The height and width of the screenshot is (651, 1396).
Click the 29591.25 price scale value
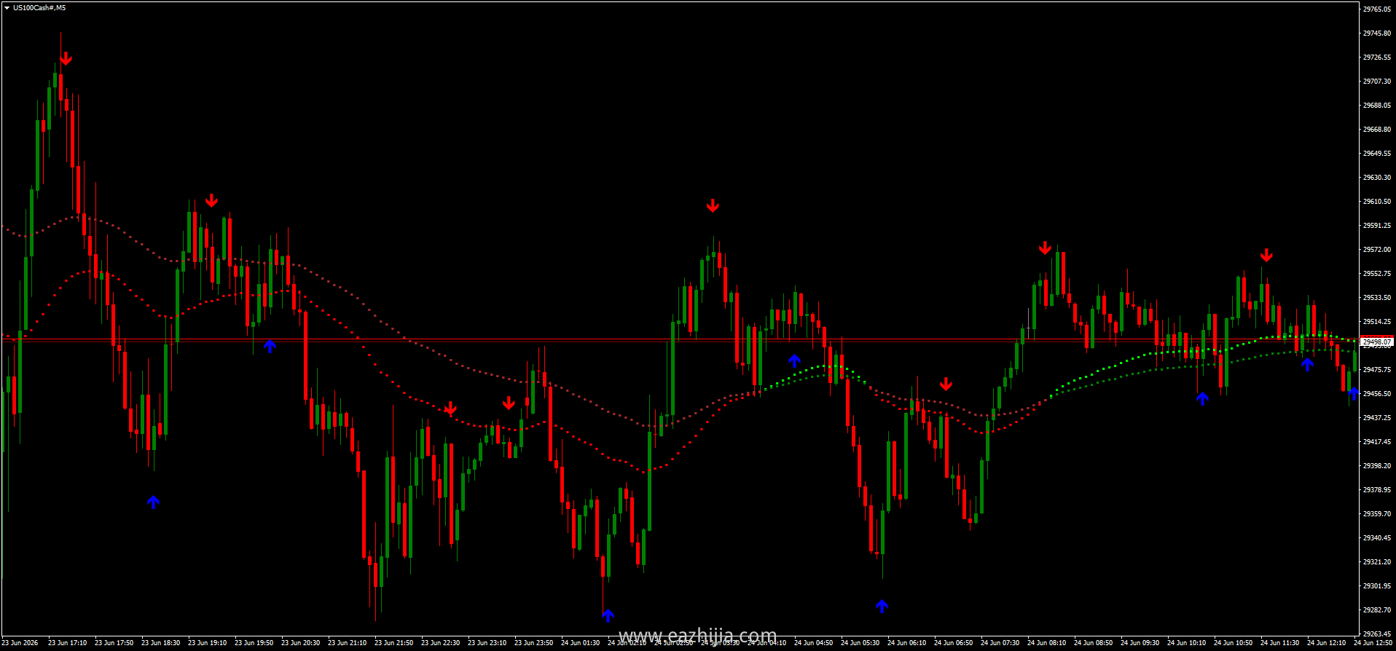coord(1377,225)
